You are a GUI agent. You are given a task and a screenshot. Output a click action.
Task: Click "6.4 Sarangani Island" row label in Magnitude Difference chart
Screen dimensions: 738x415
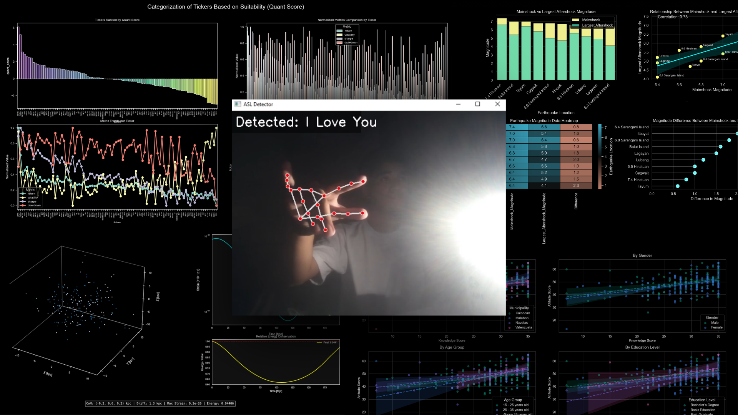click(x=632, y=127)
